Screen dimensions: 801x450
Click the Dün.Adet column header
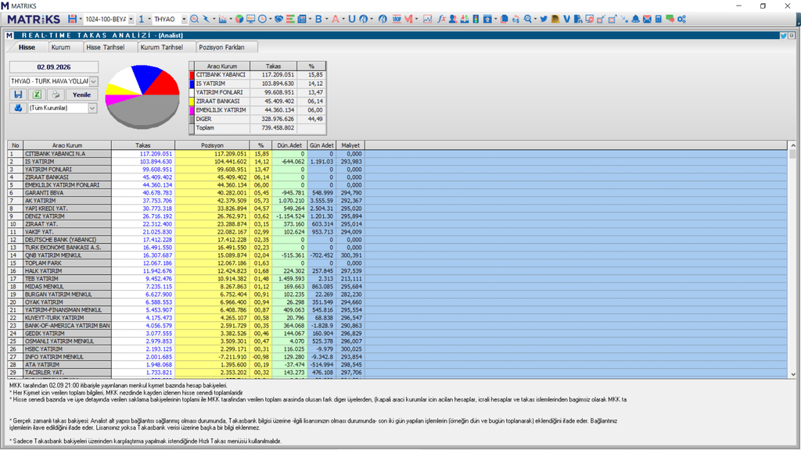click(289, 145)
